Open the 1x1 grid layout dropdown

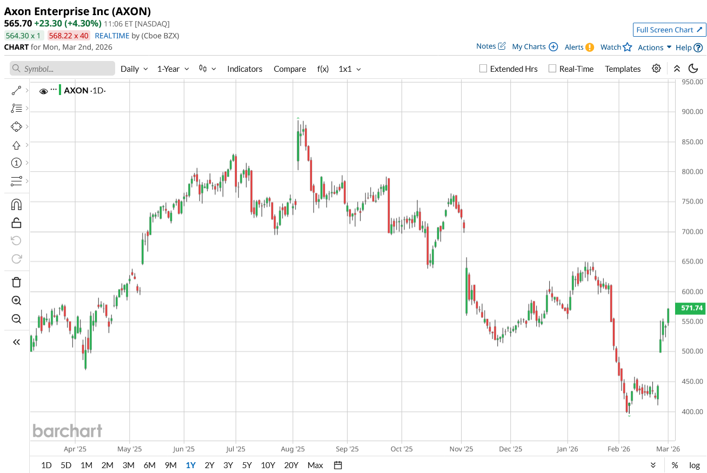(x=350, y=69)
